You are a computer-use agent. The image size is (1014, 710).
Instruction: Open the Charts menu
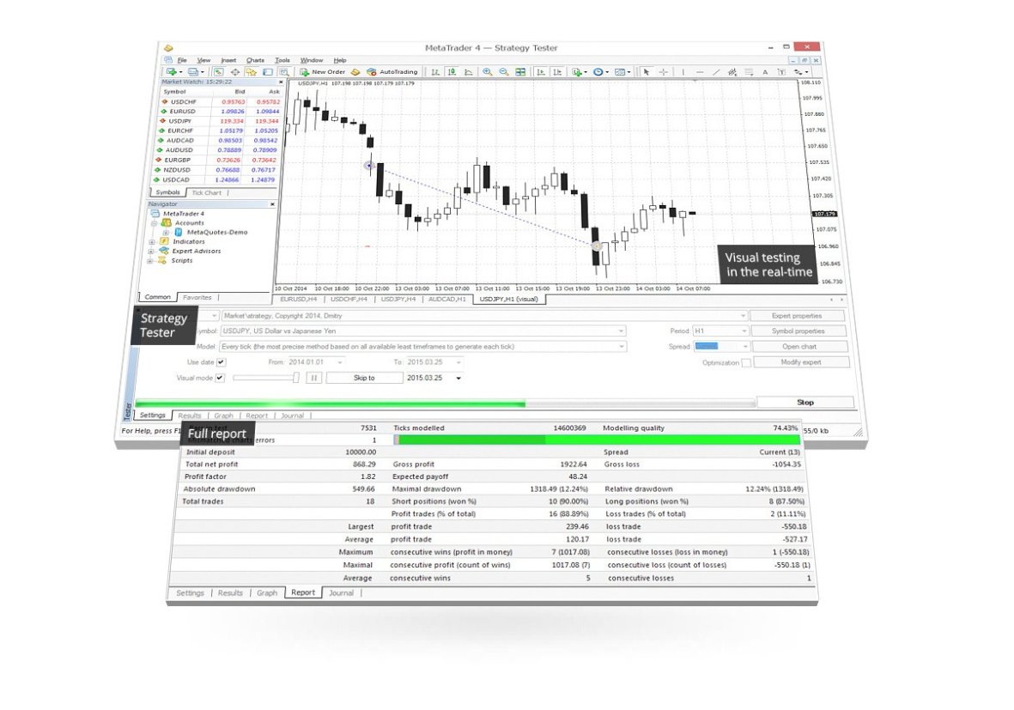point(255,60)
